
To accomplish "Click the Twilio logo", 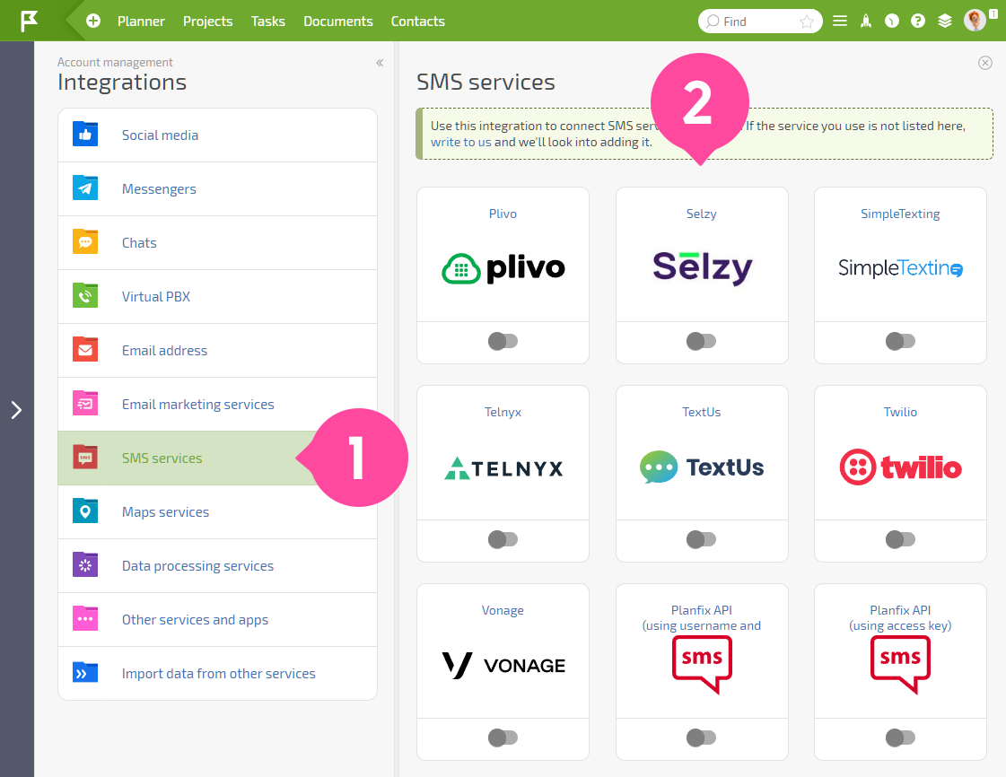I will pyautogui.click(x=900, y=467).
